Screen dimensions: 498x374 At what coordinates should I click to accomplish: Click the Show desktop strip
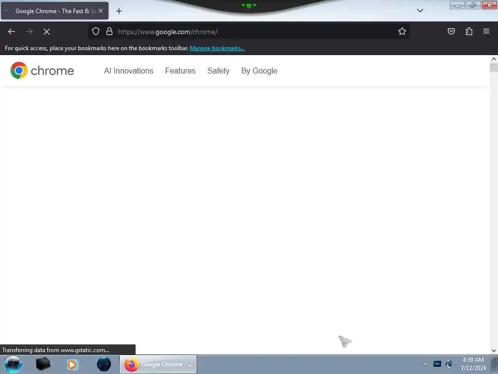(x=495, y=364)
